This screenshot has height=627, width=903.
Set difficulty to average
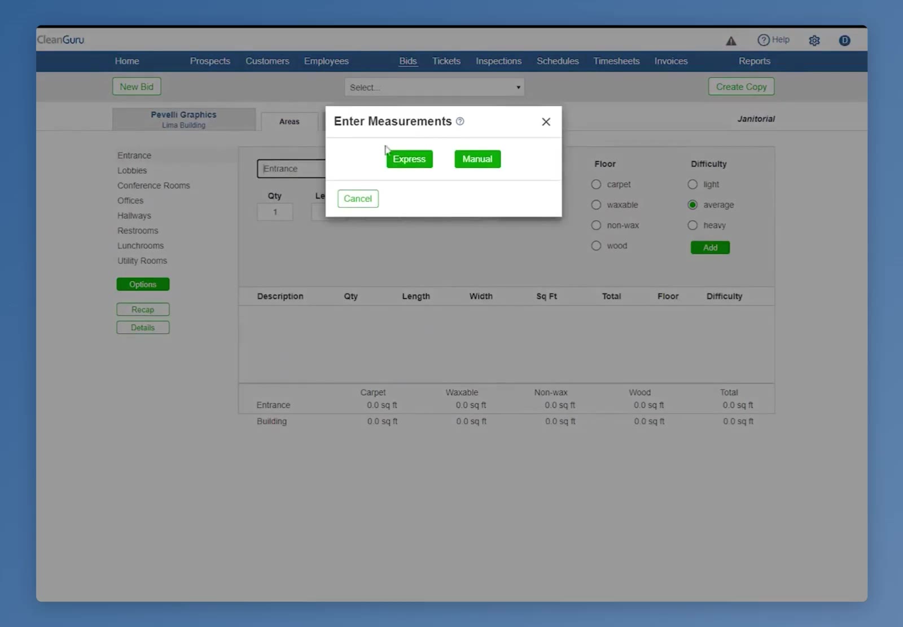(x=692, y=205)
